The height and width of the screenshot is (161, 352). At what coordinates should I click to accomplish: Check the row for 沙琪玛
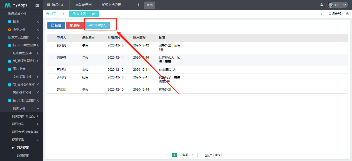pos(51,77)
